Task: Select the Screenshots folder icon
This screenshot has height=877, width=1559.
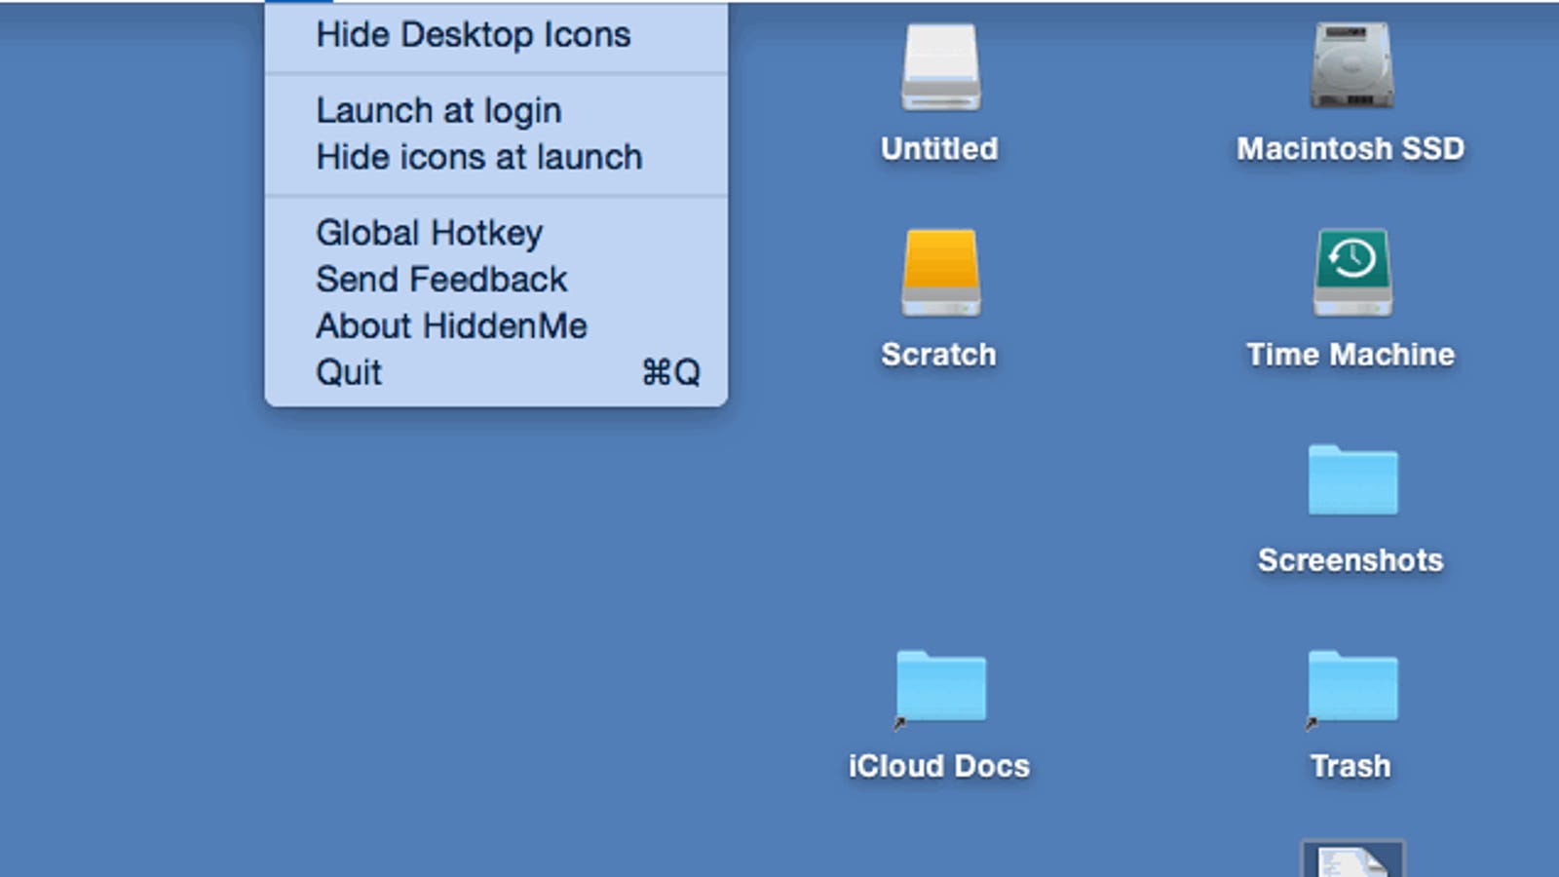Action: tap(1352, 479)
